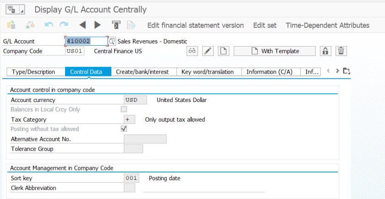Viewport: 385px width, 199px height.
Task: Go to next G/L account arrow
Action: (x=97, y=25)
